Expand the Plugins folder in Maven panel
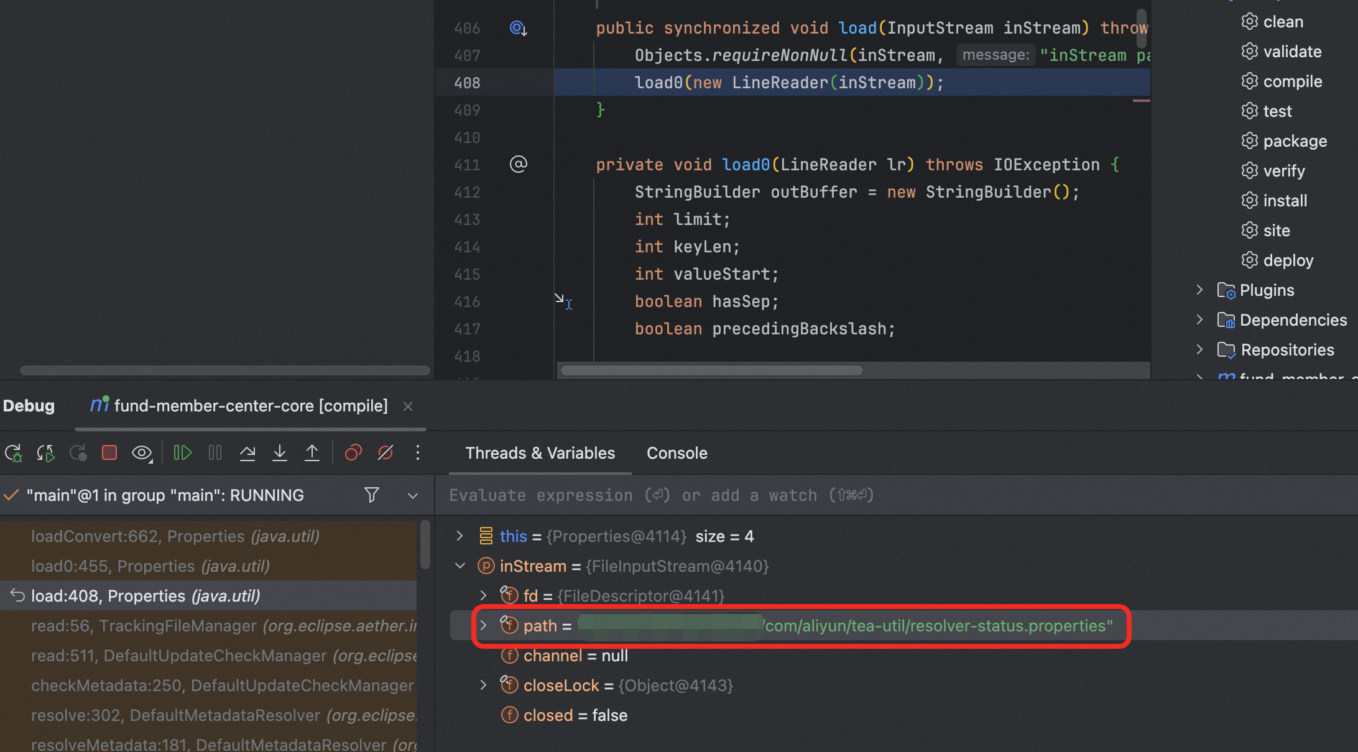 coord(1199,290)
